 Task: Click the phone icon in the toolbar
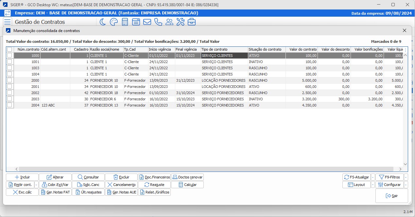point(158,22)
